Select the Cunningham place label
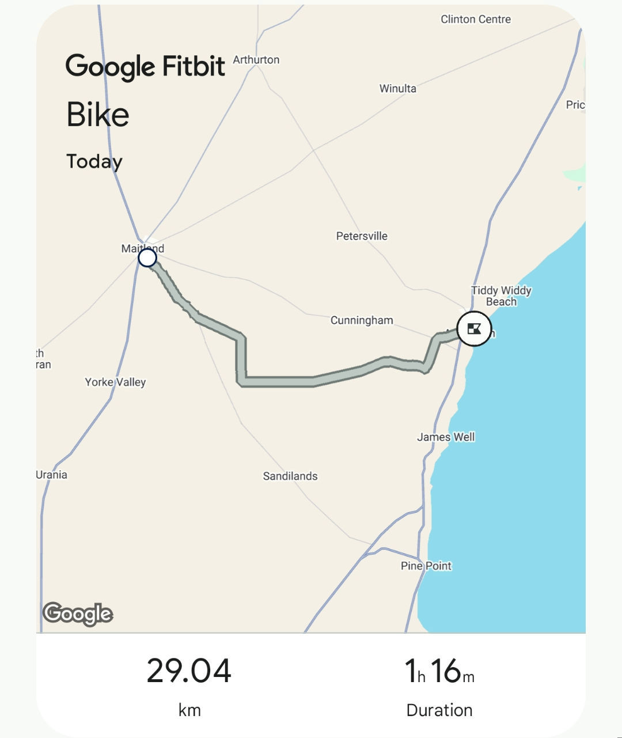This screenshot has width=622, height=738. click(362, 320)
